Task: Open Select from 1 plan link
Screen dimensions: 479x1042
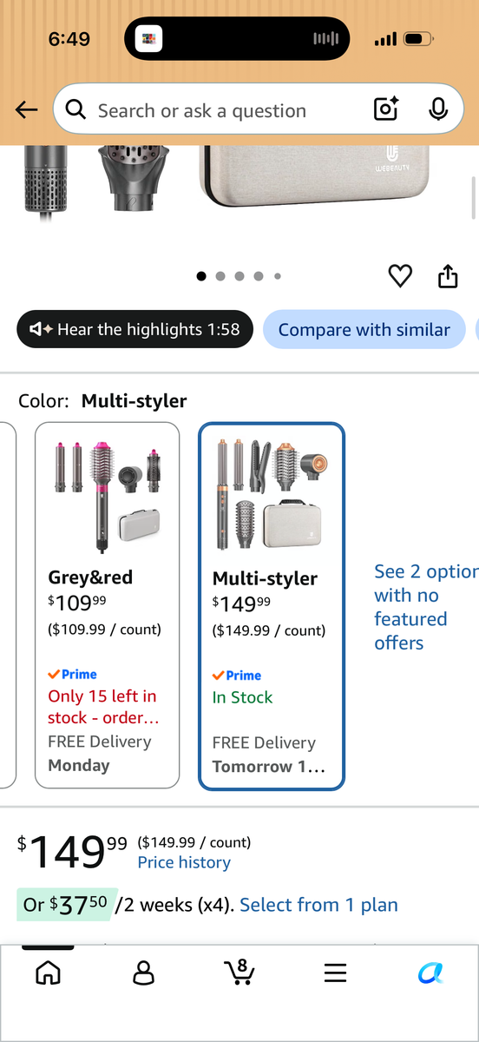Action: (x=318, y=905)
